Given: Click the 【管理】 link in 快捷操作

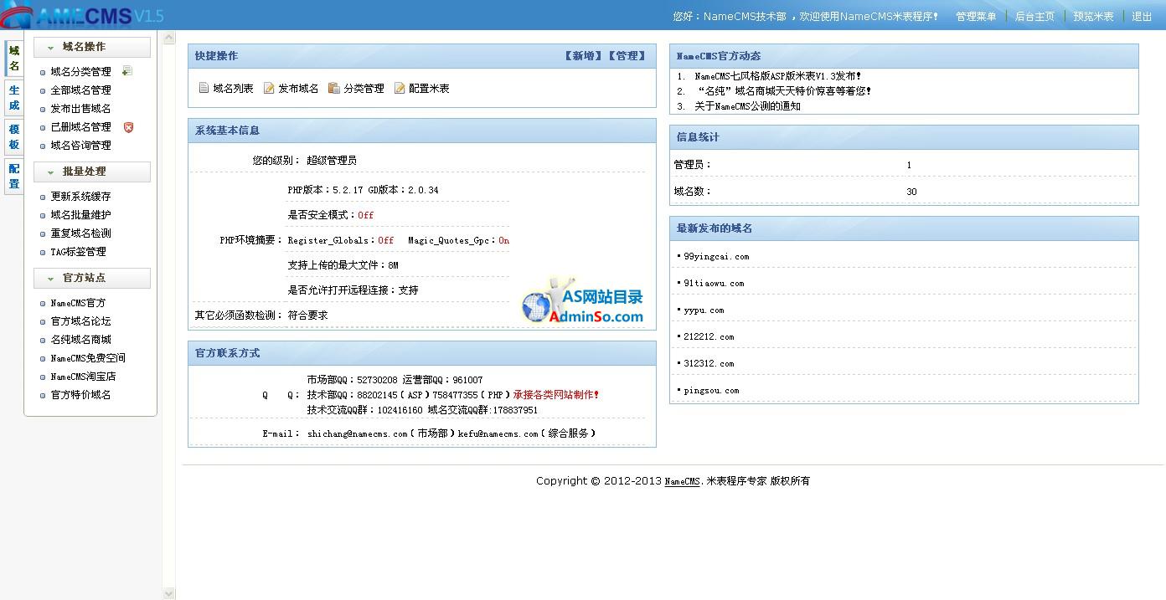Looking at the screenshot, I should coord(627,56).
